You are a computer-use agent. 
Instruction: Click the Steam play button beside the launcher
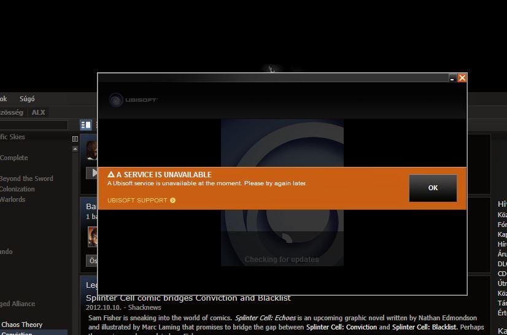pos(93,173)
